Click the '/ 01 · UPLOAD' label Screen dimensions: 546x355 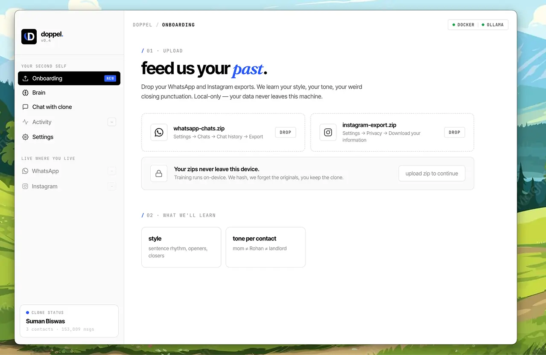coord(162,51)
